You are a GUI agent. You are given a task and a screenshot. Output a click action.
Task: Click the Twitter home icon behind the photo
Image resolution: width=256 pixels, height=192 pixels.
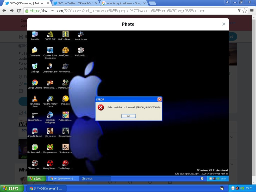pos(21,36)
